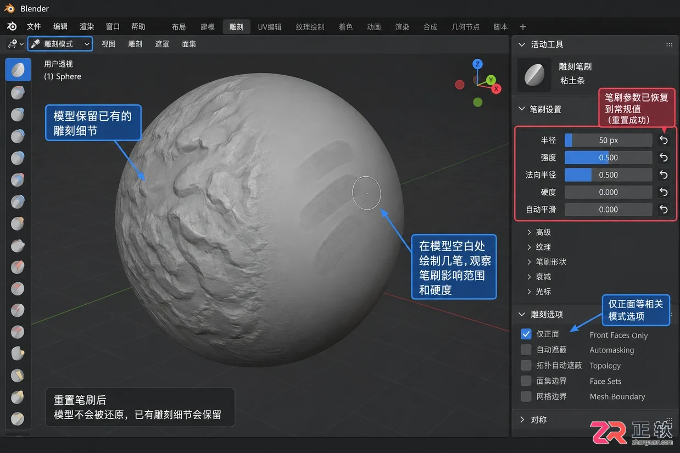Viewport: 680px width, 453px height.
Task: Click the 粘土条 brush preview thumbnail
Action: (534, 75)
